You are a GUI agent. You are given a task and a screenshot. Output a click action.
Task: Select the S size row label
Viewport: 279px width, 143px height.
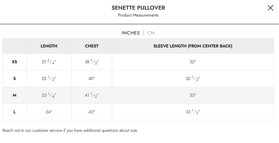point(14,78)
